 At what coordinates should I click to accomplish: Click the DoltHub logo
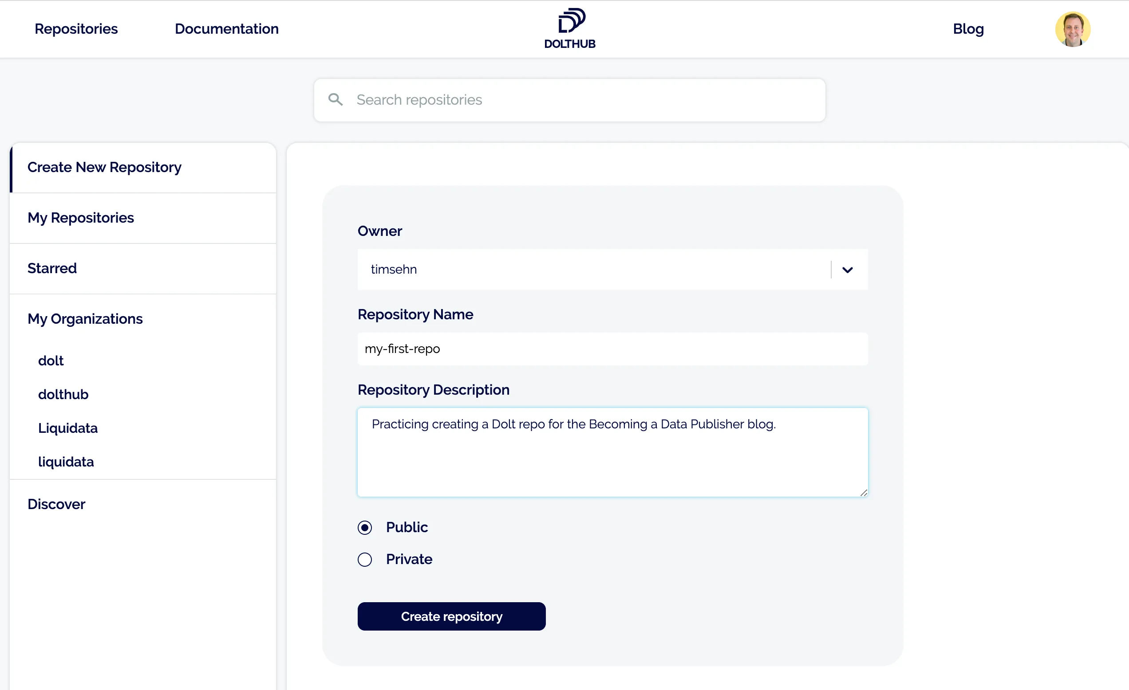tap(569, 27)
